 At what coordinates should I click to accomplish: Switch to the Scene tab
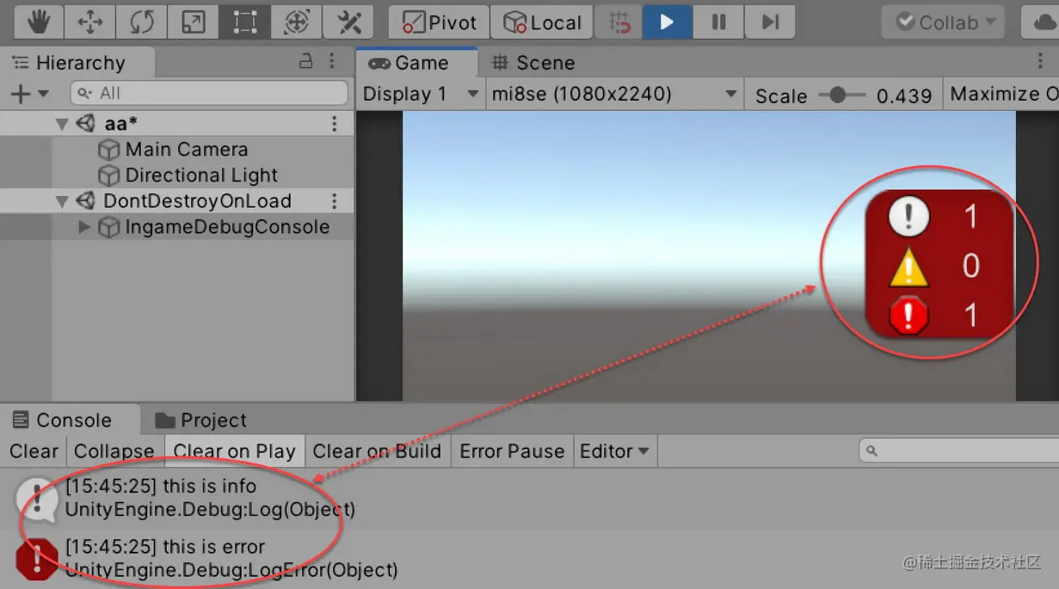533,62
